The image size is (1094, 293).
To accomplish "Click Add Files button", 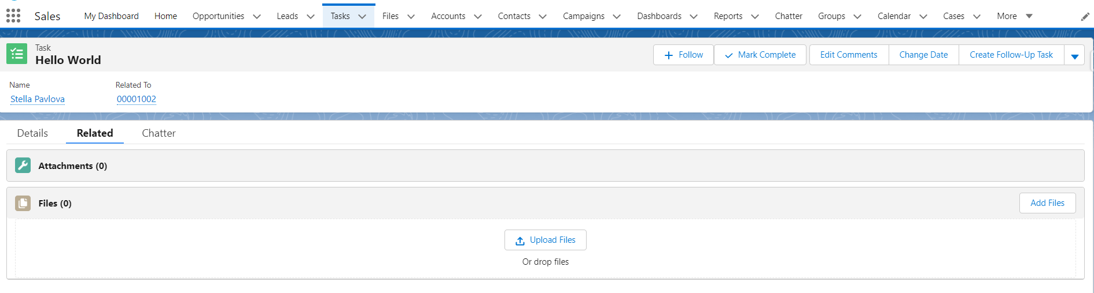I will pos(1047,203).
